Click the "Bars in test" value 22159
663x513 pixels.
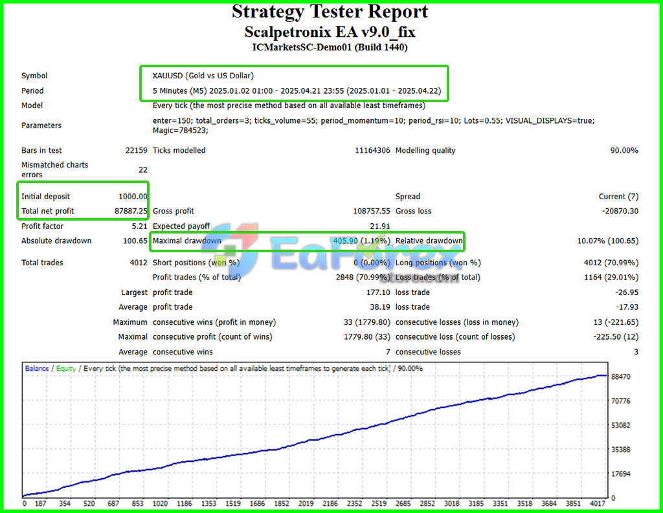point(136,151)
